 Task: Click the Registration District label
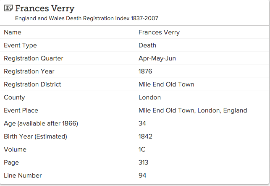[32, 84]
